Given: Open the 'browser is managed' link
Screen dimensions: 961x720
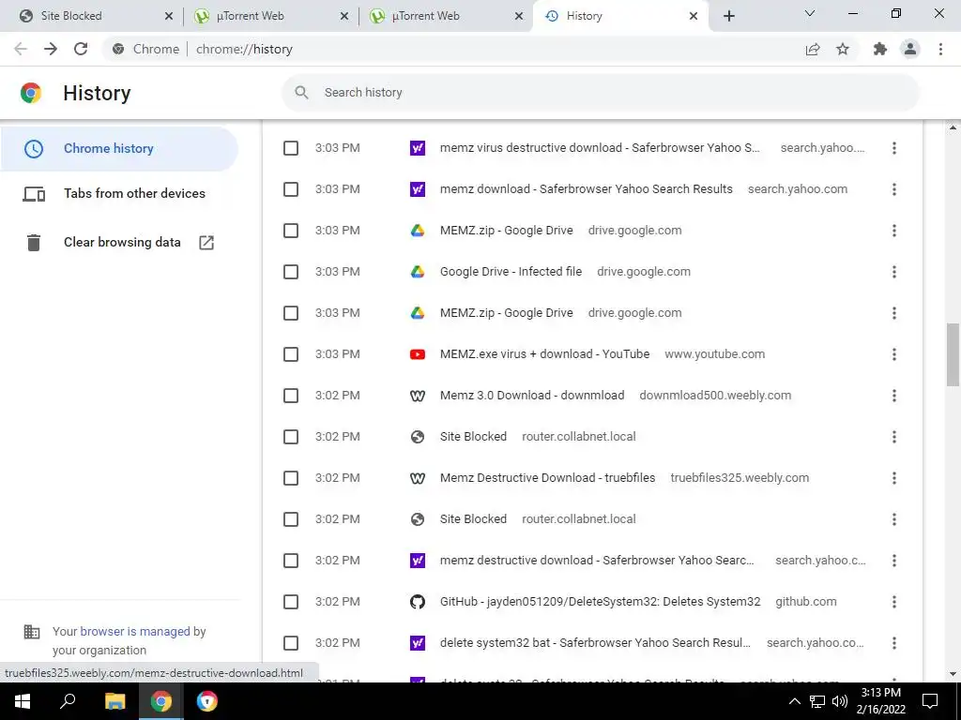Looking at the screenshot, I should point(135,632).
